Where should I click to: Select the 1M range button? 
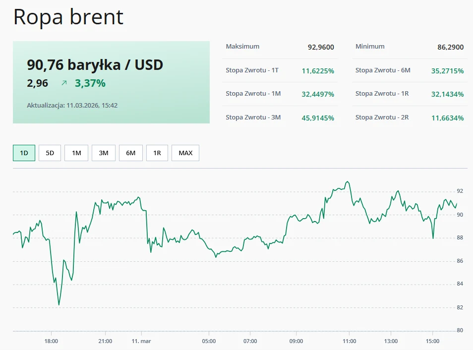[x=76, y=153]
